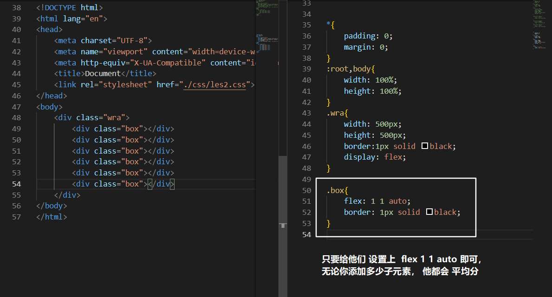Place cursor on the 'flex: 1 1 auto' value
The width and height of the screenshot is (552, 297).
pyautogui.click(x=390, y=201)
